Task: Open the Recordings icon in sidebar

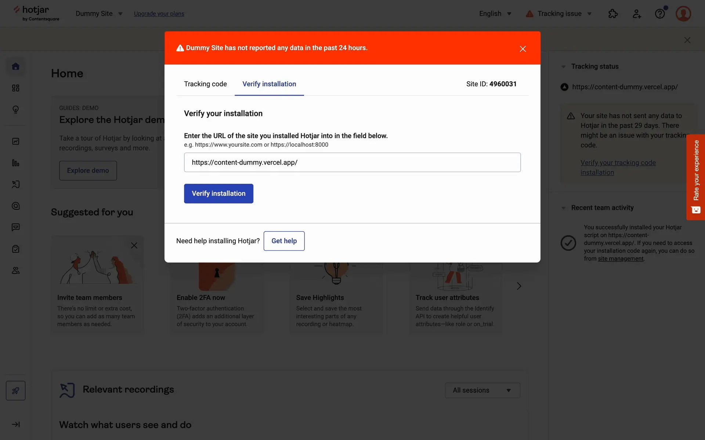Action: [15, 184]
